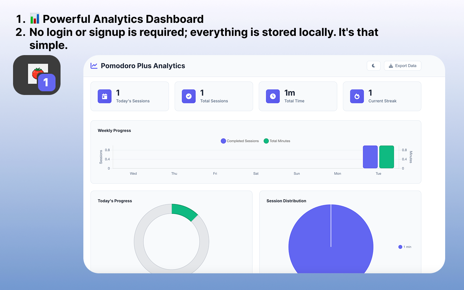464x290 pixels.
Task: Click the Mon axis label
Action: coord(337,174)
